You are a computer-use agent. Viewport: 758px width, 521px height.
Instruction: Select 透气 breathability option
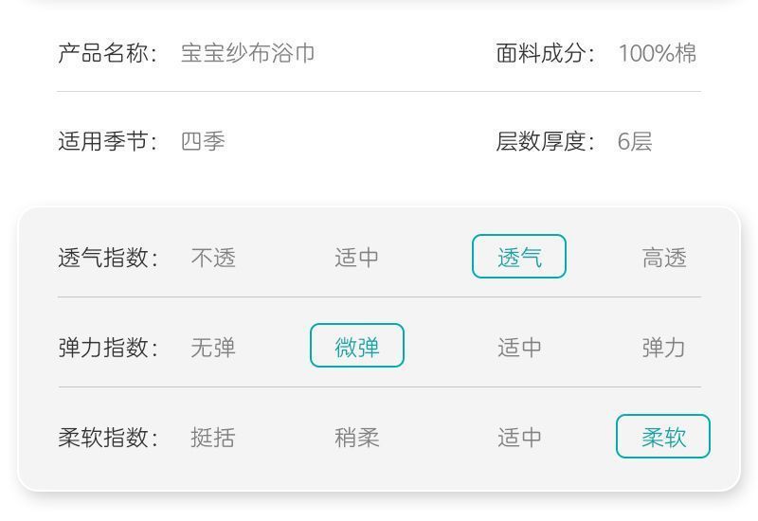click(x=518, y=257)
